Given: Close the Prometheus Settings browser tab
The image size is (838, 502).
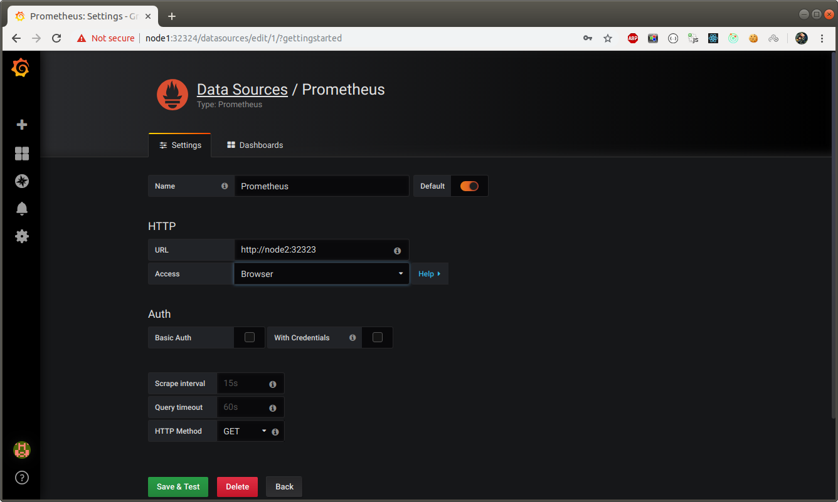Looking at the screenshot, I should [147, 16].
